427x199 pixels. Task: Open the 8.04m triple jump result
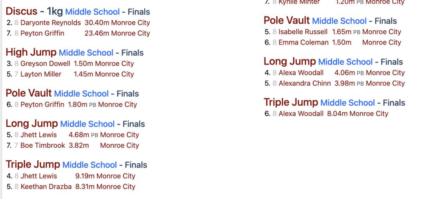(337, 114)
